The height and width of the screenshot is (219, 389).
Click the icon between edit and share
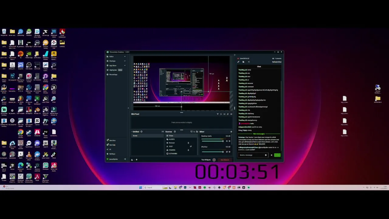tap(243, 62)
